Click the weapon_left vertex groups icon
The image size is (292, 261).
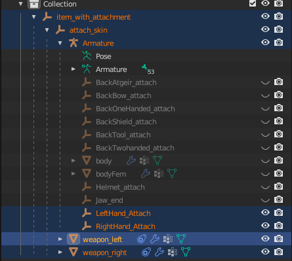tap(168, 239)
